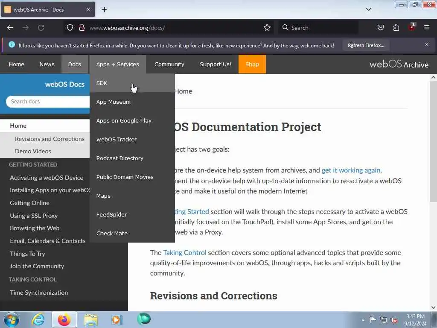Open Revisions and Corrections sidebar link
Viewport: 437px width, 328px height.
50,139
